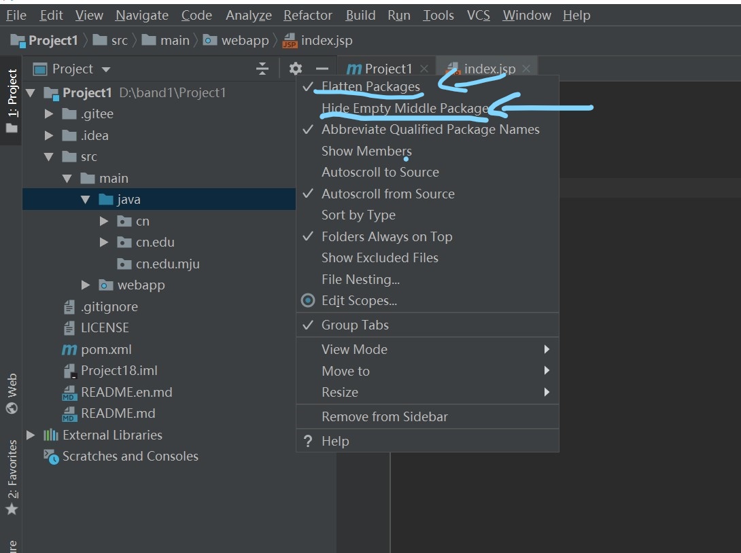The width and height of the screenshot is (741, 553).
Task: Expand the webapp folder
Action: click(x=86, y=285)
